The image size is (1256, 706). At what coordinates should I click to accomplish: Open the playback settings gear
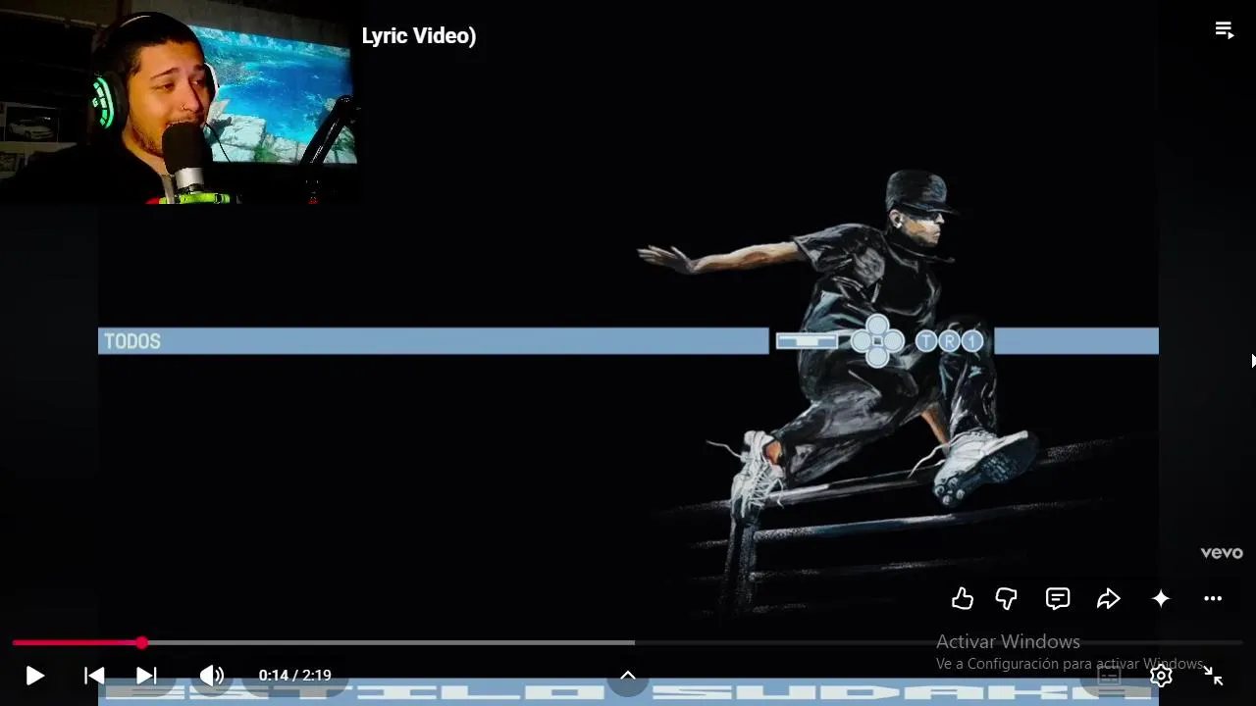click(1161, 676)
